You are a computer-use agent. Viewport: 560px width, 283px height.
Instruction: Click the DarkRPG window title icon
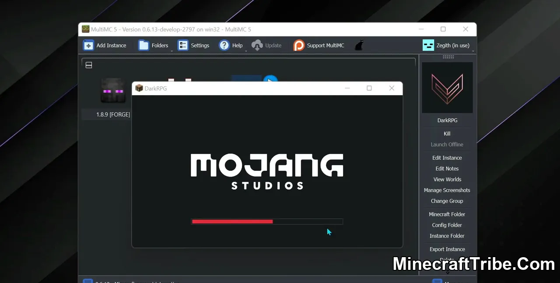click(139, 88)
